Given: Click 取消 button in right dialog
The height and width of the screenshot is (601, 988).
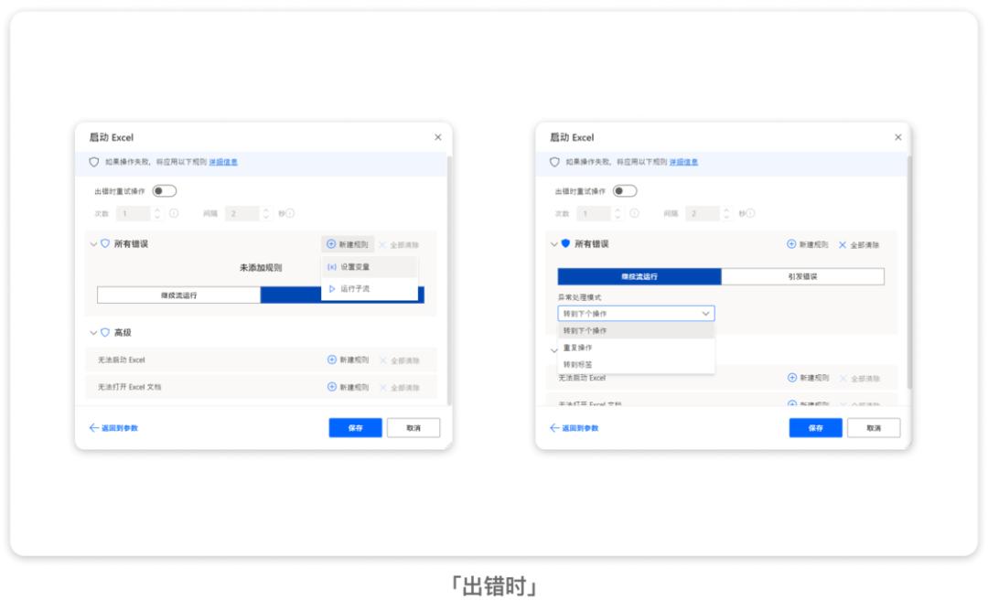Looking at the screenshot, I should 874,428.
